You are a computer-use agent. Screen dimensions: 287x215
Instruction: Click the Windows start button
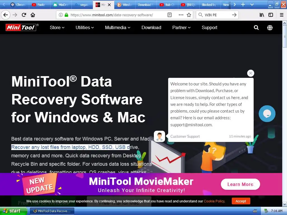(x=13, y=211)
